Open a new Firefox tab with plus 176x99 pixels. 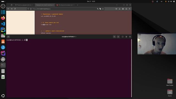pos(78,5)
